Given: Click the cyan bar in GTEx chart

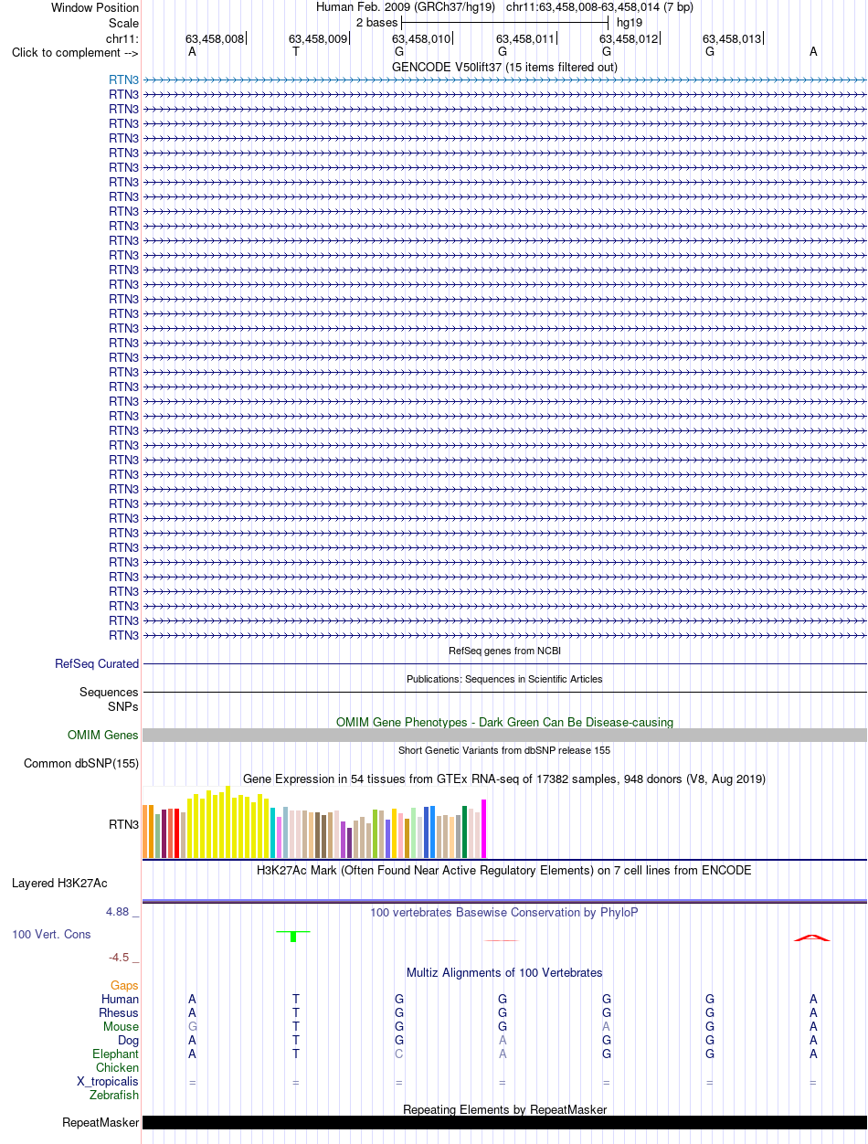Looking at the screenshot, I should (x=273, y=832).
